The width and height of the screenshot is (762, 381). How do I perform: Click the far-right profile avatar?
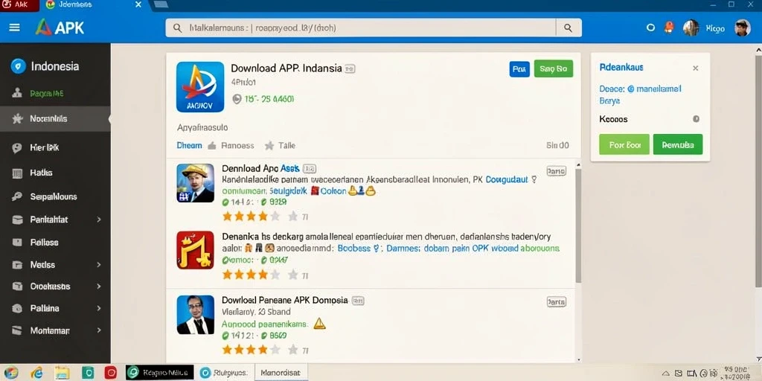coord(743,28)
